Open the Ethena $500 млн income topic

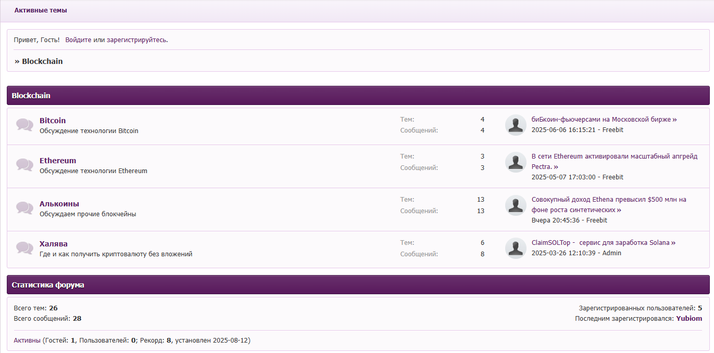coord(609,200)
